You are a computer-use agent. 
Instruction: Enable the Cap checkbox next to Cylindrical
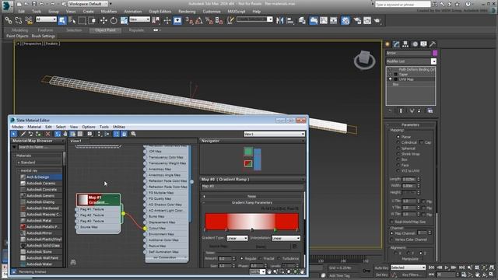(x=422, y=142)
